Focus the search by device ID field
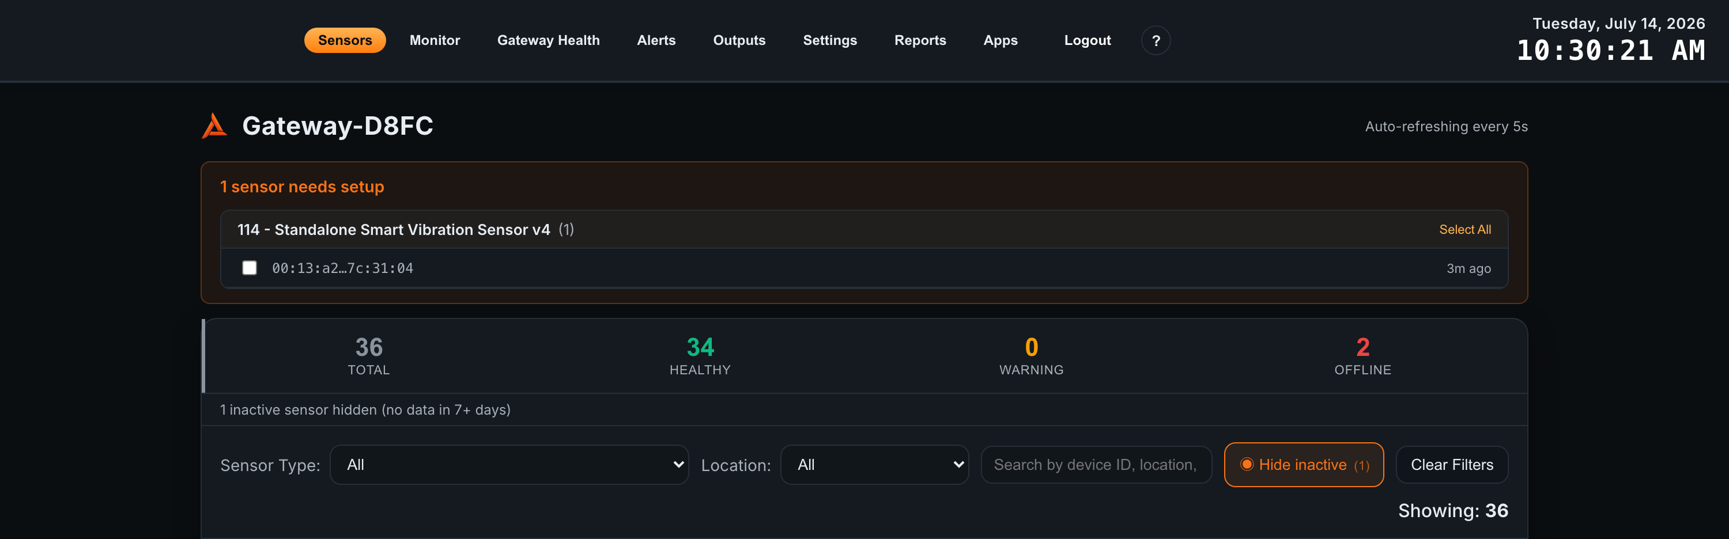The height and width of the screenshot is (539, 1729). pyautogui.click(x=1096, y=465)
